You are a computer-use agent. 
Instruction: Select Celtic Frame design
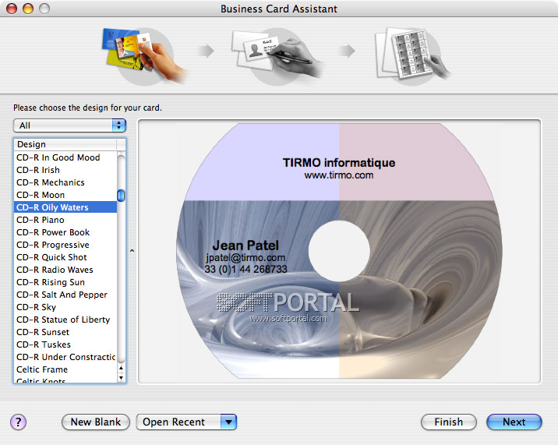click(x=65, y=369)
